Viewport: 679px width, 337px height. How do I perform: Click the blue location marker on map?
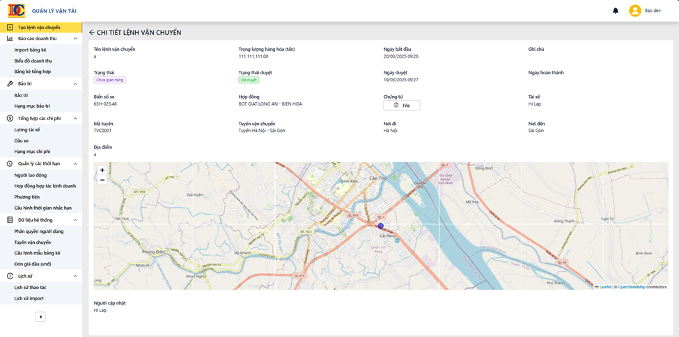(x=381, y=226)
